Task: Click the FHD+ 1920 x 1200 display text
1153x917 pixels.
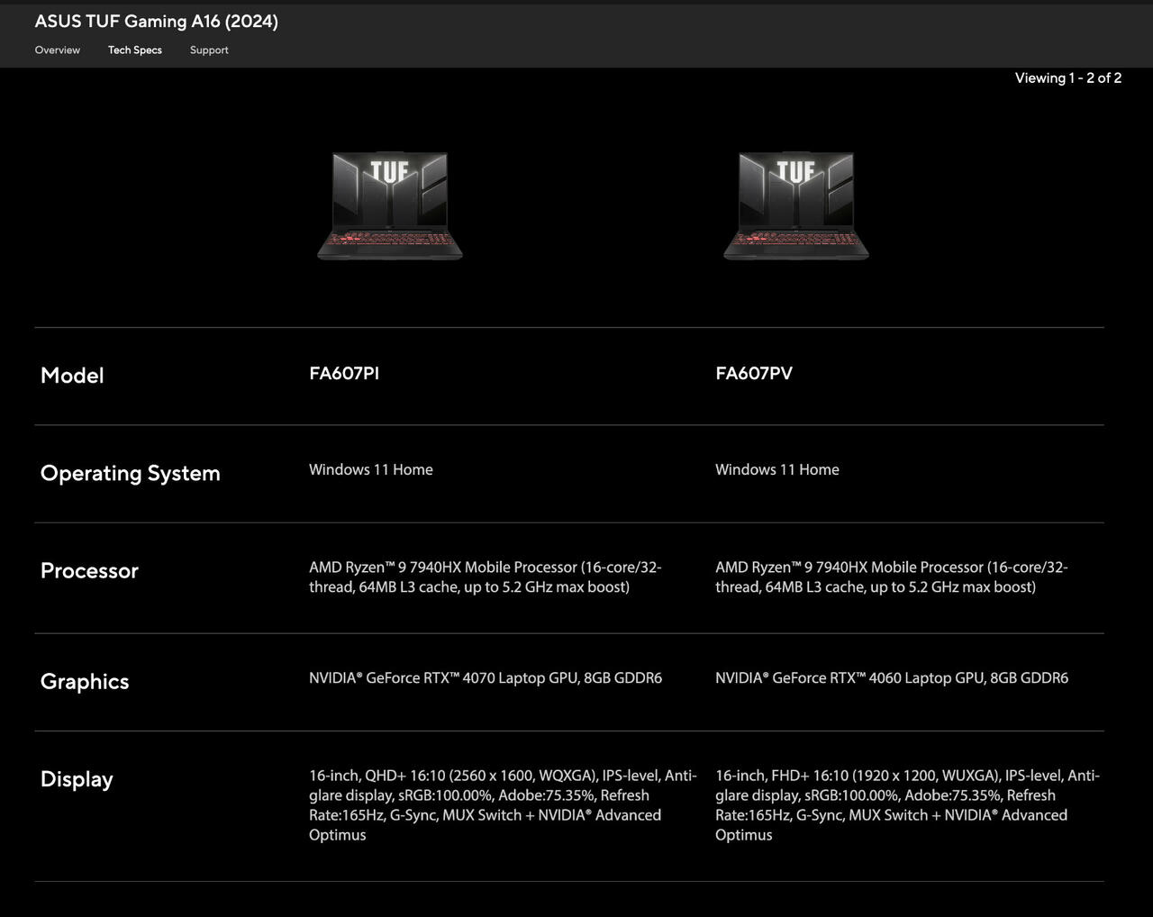Action: 908,805
